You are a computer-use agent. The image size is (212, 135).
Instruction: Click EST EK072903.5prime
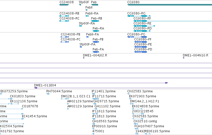tap(130, 99)
